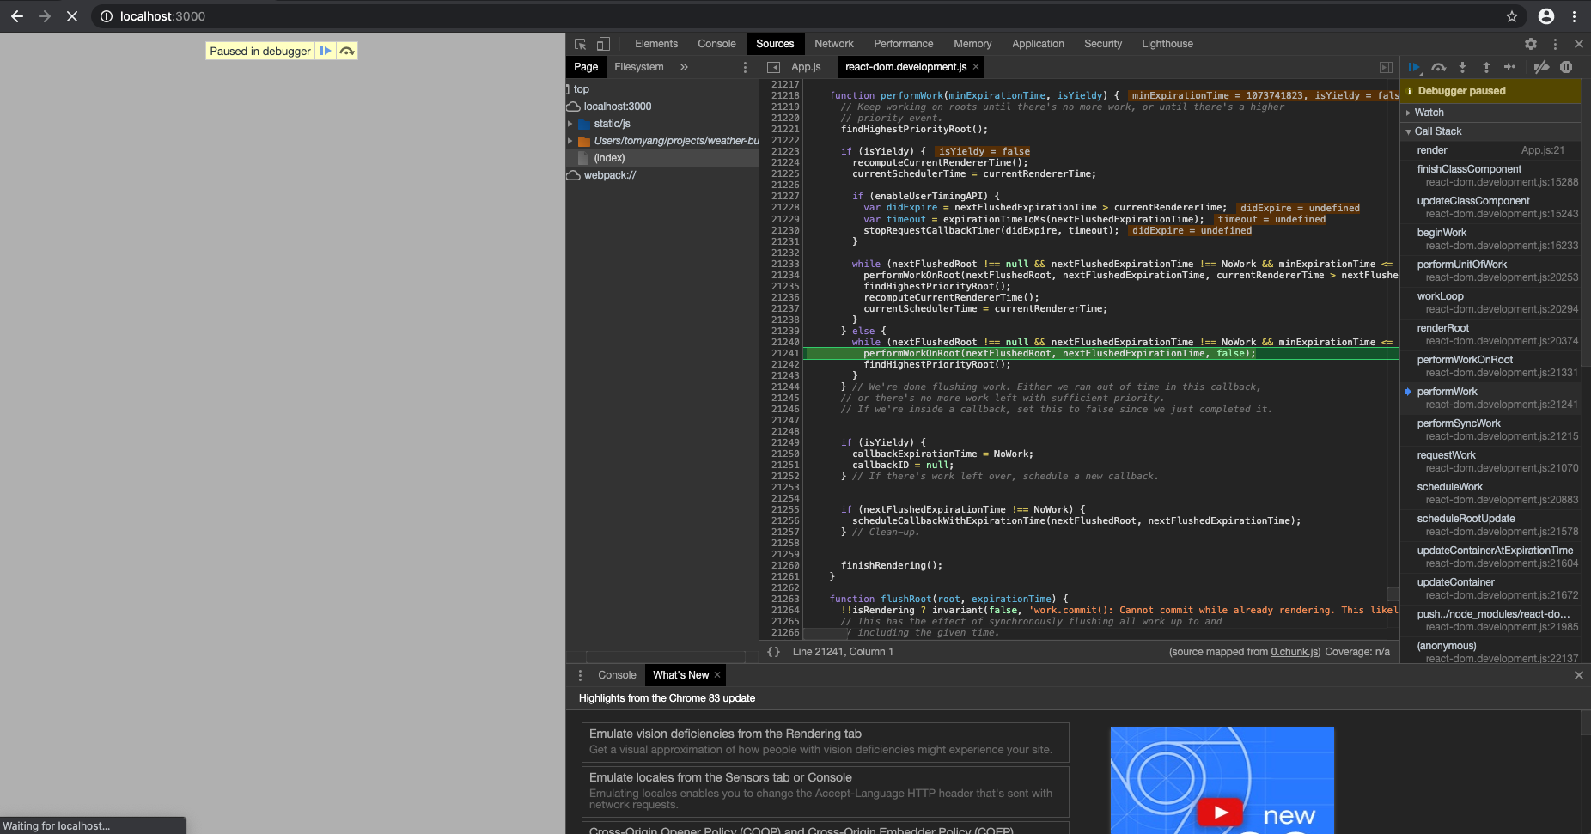Open the 0.chunk.js source map link
Screen dimensions: 1591x834
tap(1294, 651)
